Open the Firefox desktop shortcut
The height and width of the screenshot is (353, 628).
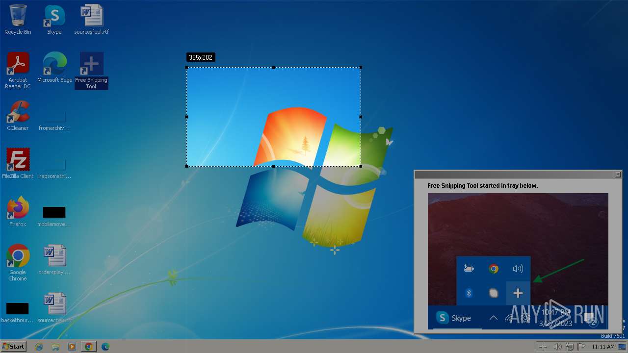click(x=18, y=212)
